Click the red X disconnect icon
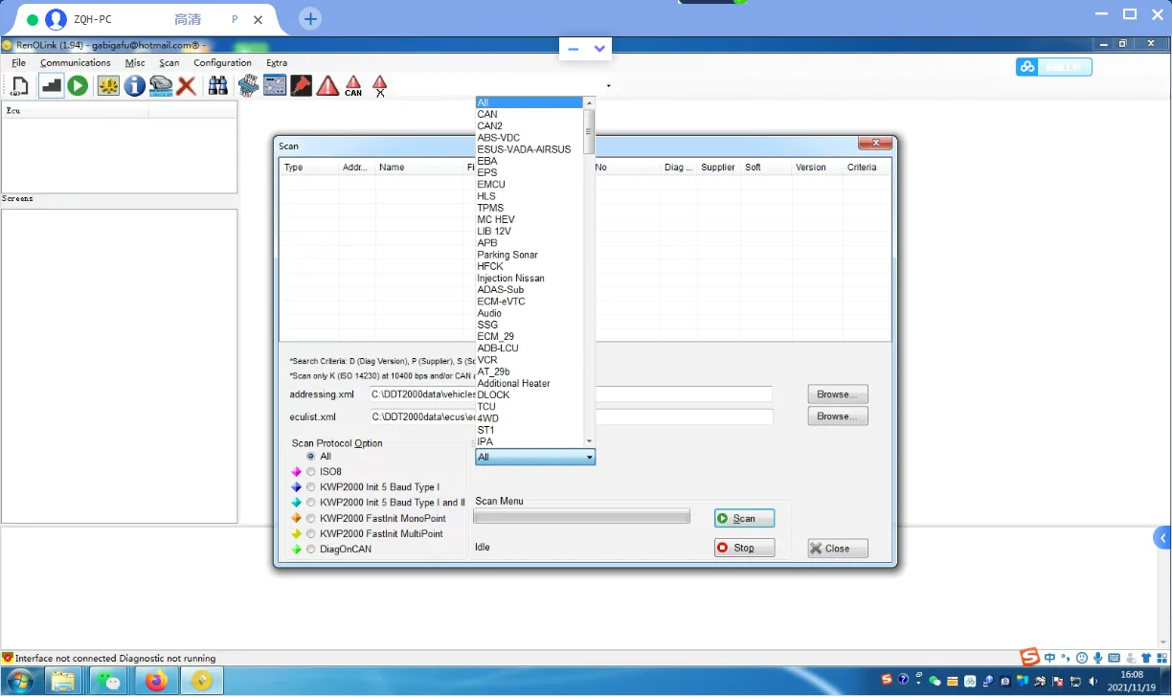 [187, 86]
